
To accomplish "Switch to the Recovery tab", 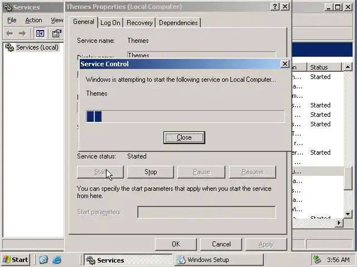I will click(x=139, y=23).
